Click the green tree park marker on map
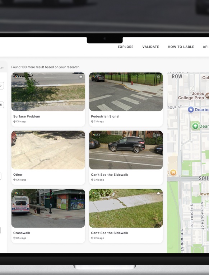 (195, 126)
